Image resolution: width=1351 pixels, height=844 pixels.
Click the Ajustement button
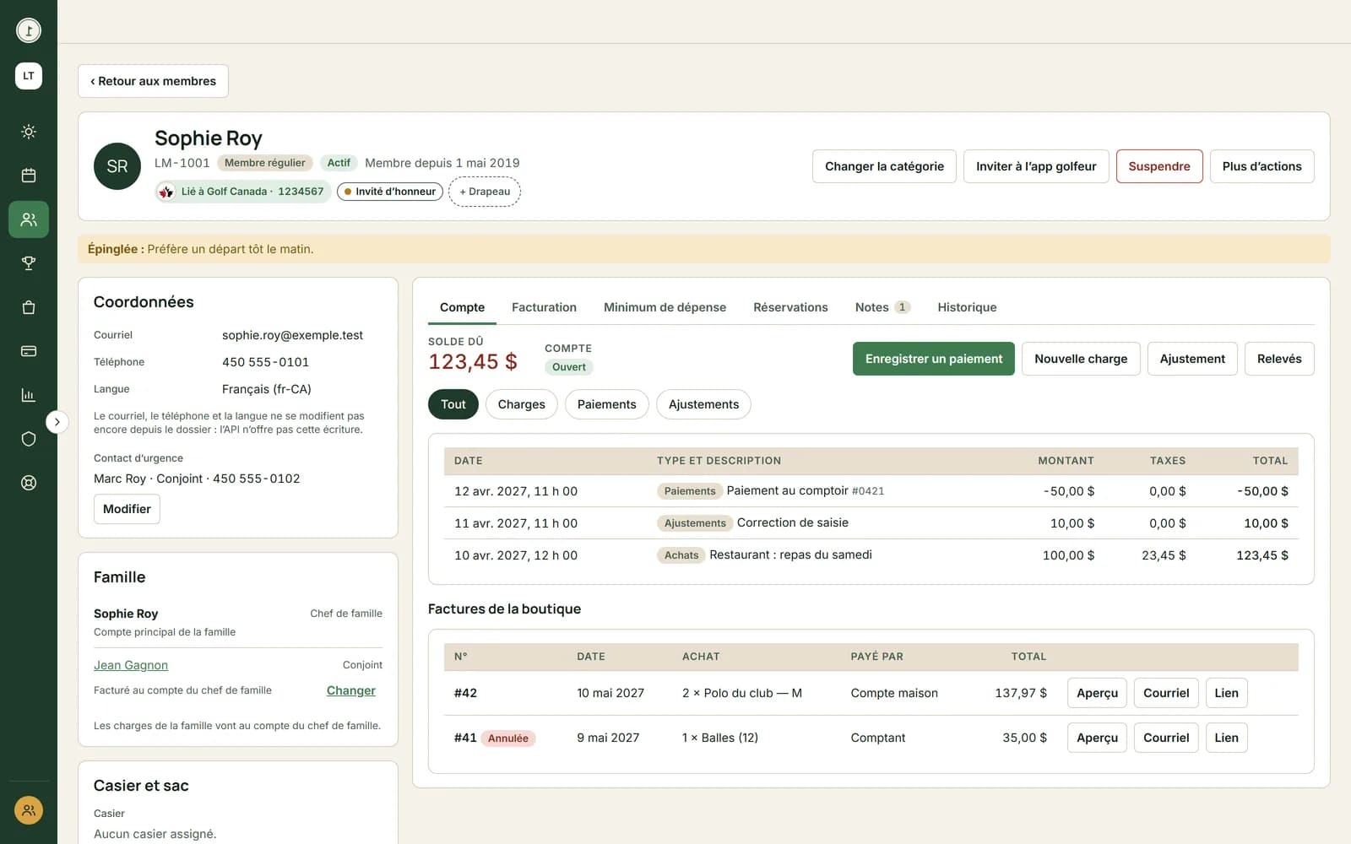(1192, 359)
